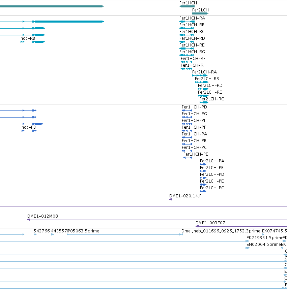
Task: Click Fer1HCH-PG protein feature
Action: pyautogui.click(x=187, y=117)
